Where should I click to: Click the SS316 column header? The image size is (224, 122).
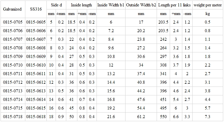pos(36,9)
